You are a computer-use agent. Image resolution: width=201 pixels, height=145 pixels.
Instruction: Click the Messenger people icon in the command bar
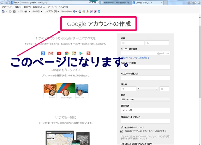click(84, 11)
